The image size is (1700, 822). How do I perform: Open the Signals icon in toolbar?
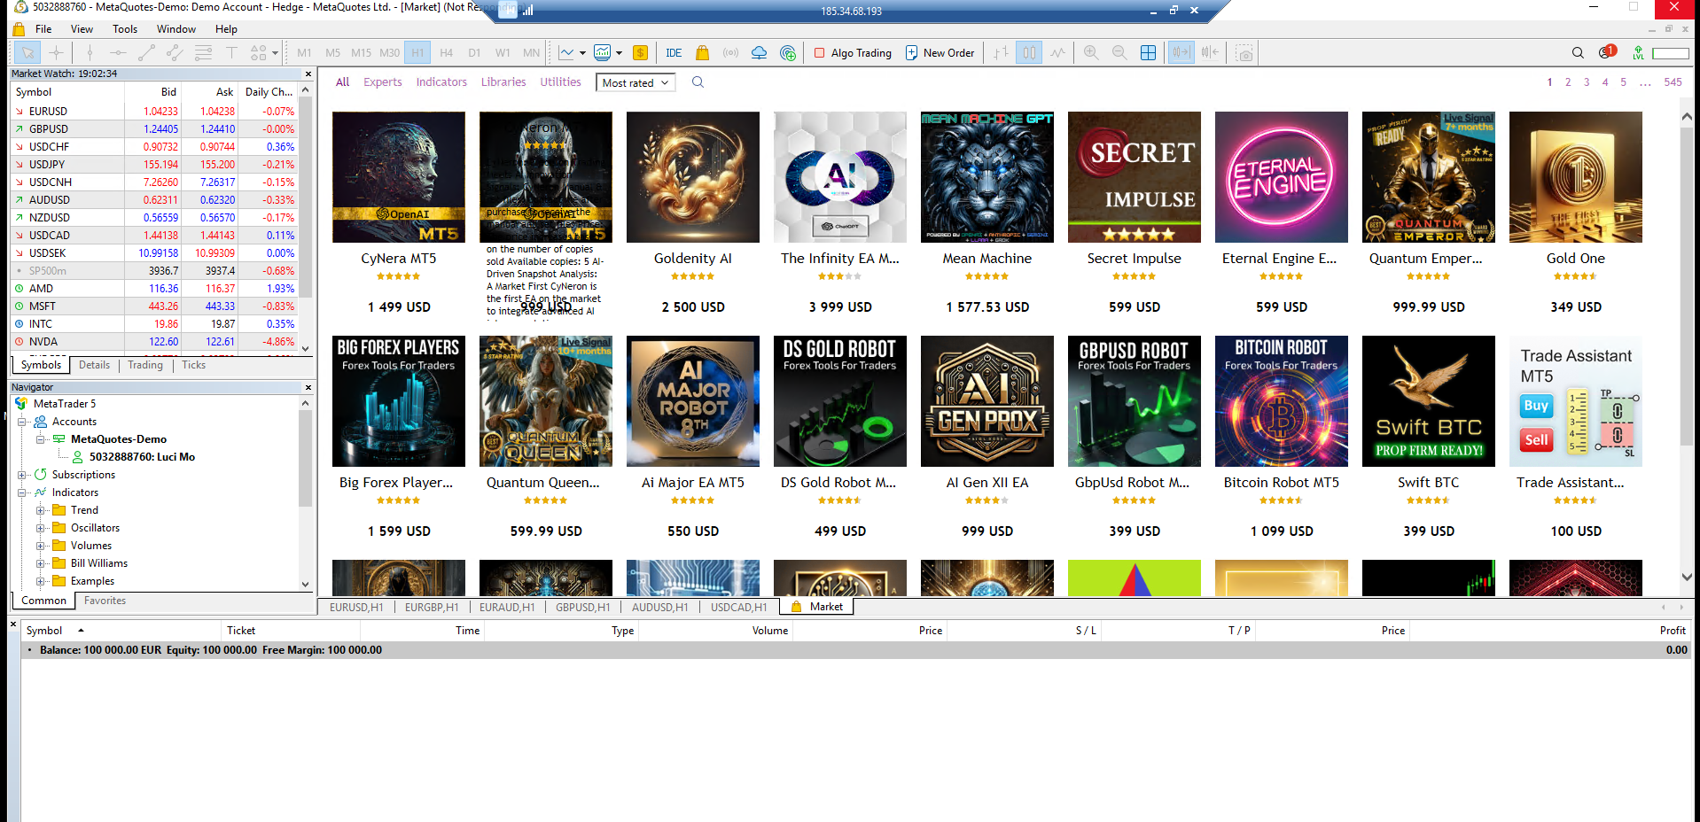(730, 53)
